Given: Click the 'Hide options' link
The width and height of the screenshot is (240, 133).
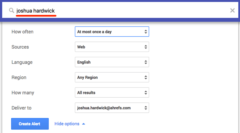Looking at the screenshot, I should coord(67,124).
